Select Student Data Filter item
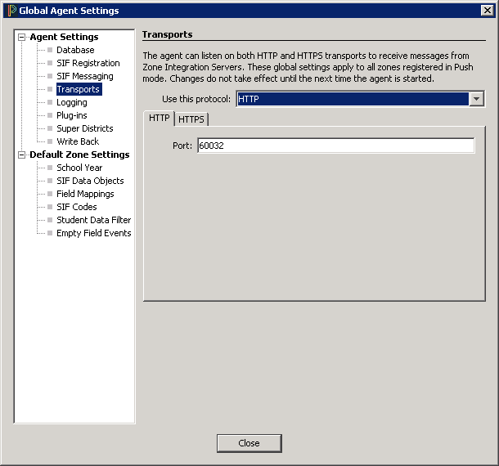 (93, 220)
